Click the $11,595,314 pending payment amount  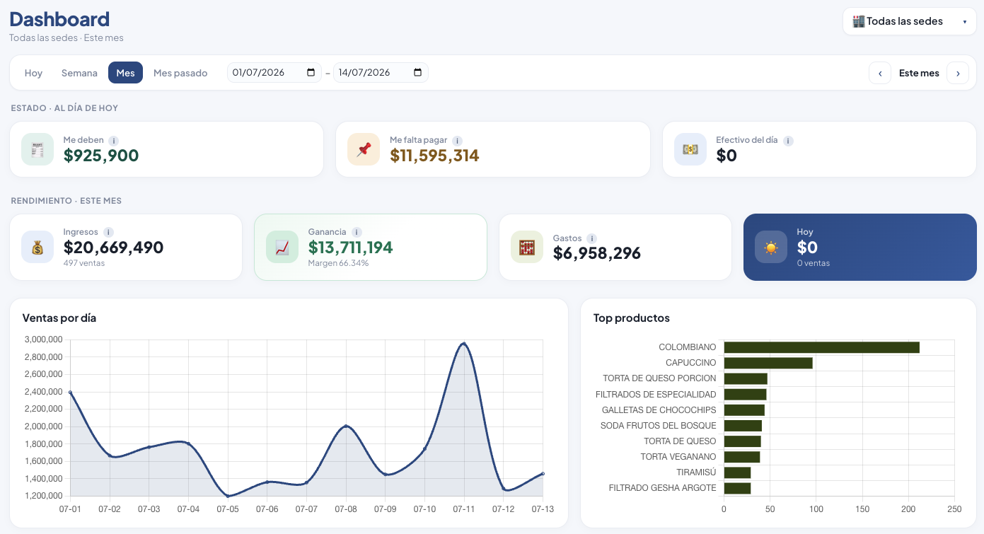click(x=434, y=156)
